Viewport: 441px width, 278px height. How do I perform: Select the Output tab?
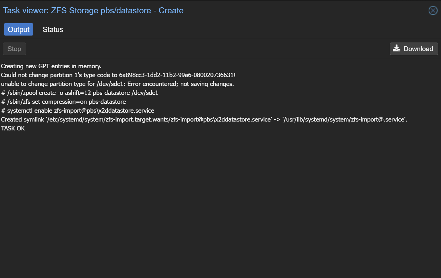click(x=18, y=30)
